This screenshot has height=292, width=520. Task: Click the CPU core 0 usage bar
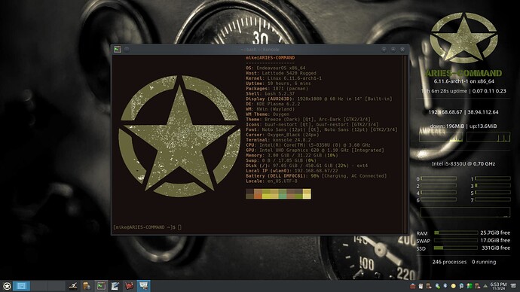click(439, 178)
